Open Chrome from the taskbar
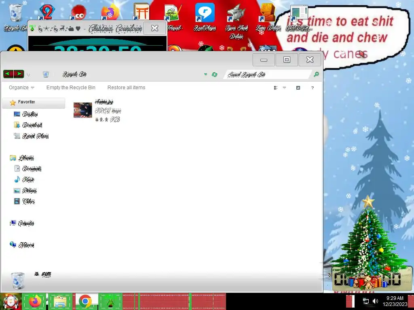414x310 pixels. 85,301
